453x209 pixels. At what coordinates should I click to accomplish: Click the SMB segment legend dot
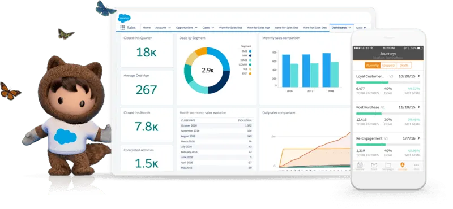(250, 51)
